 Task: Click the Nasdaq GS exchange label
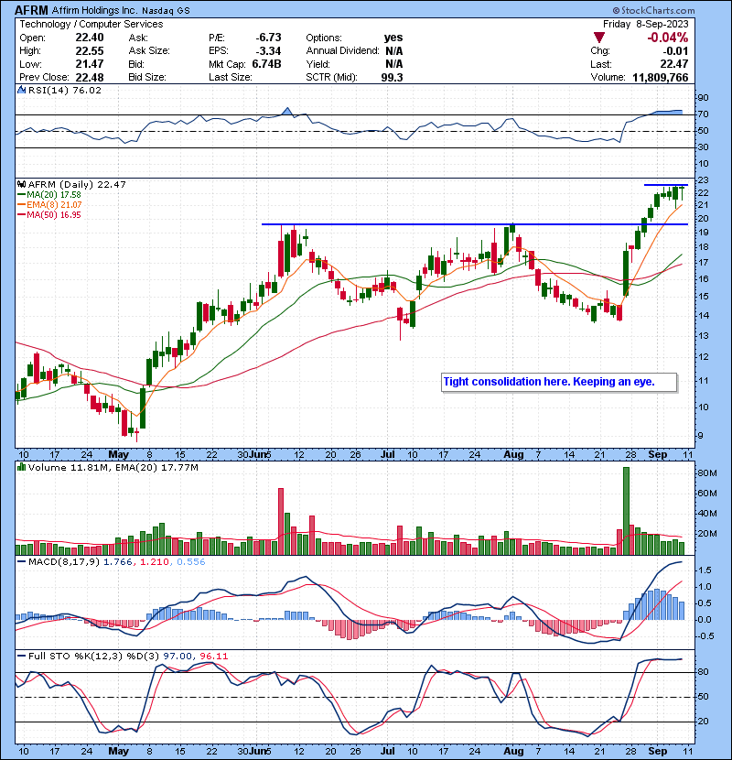click(x=166, y=11)
